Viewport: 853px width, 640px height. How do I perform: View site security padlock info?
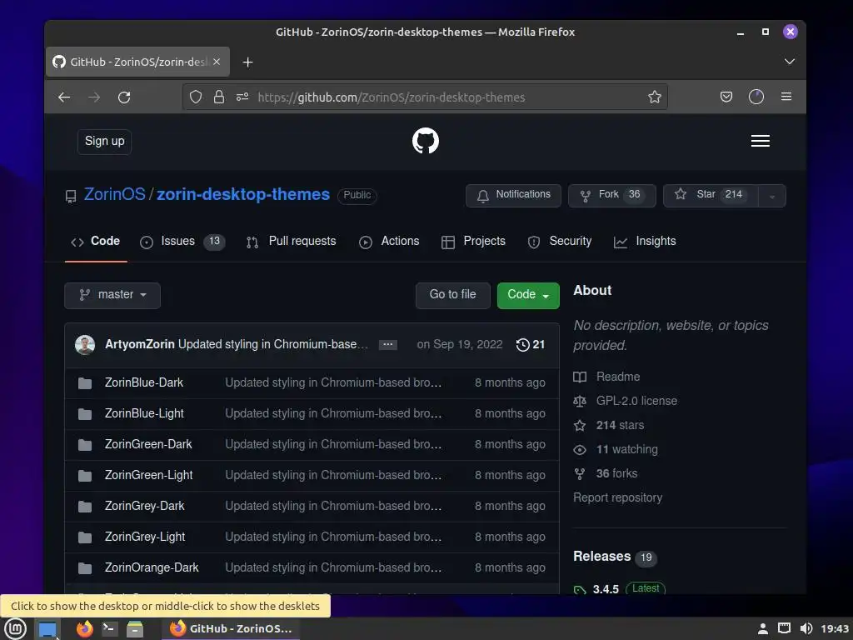tap(219, 97)
